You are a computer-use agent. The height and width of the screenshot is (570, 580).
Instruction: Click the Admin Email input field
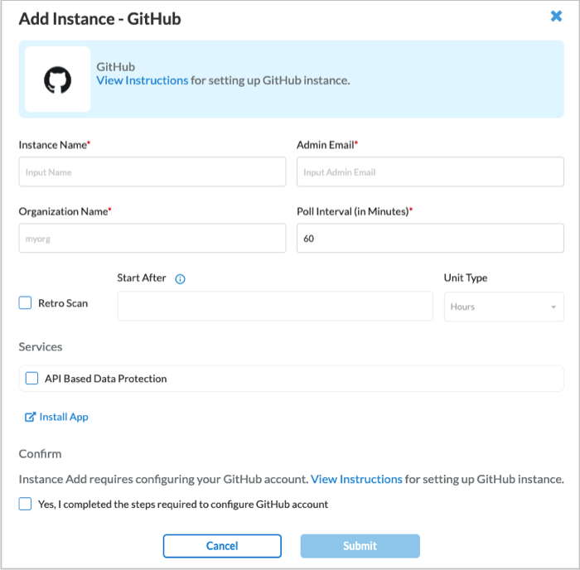pos(430,172)
